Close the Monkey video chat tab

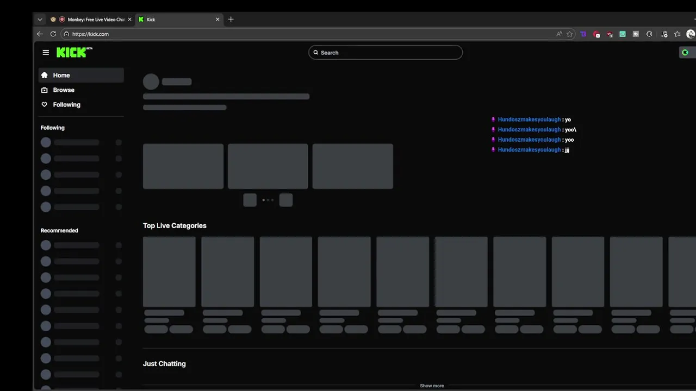click(129, 20)
